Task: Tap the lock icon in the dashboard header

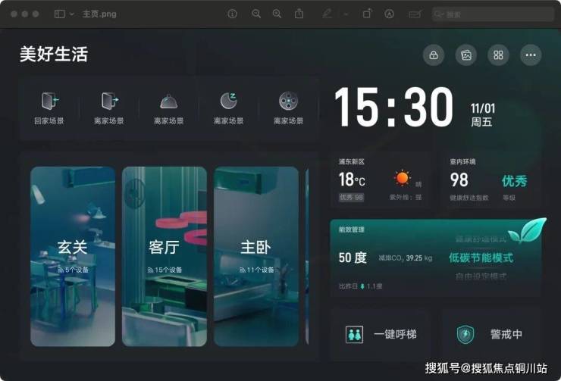Action: pos(434,55)
